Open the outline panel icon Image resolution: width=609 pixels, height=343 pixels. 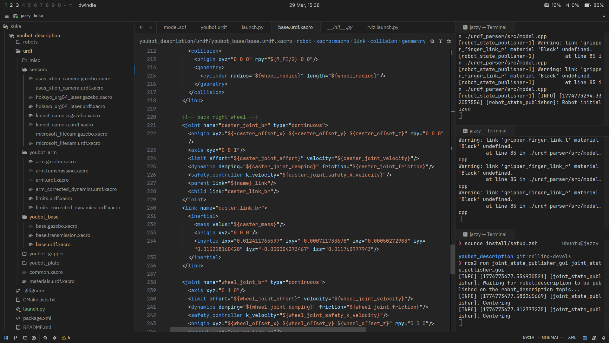25,338
